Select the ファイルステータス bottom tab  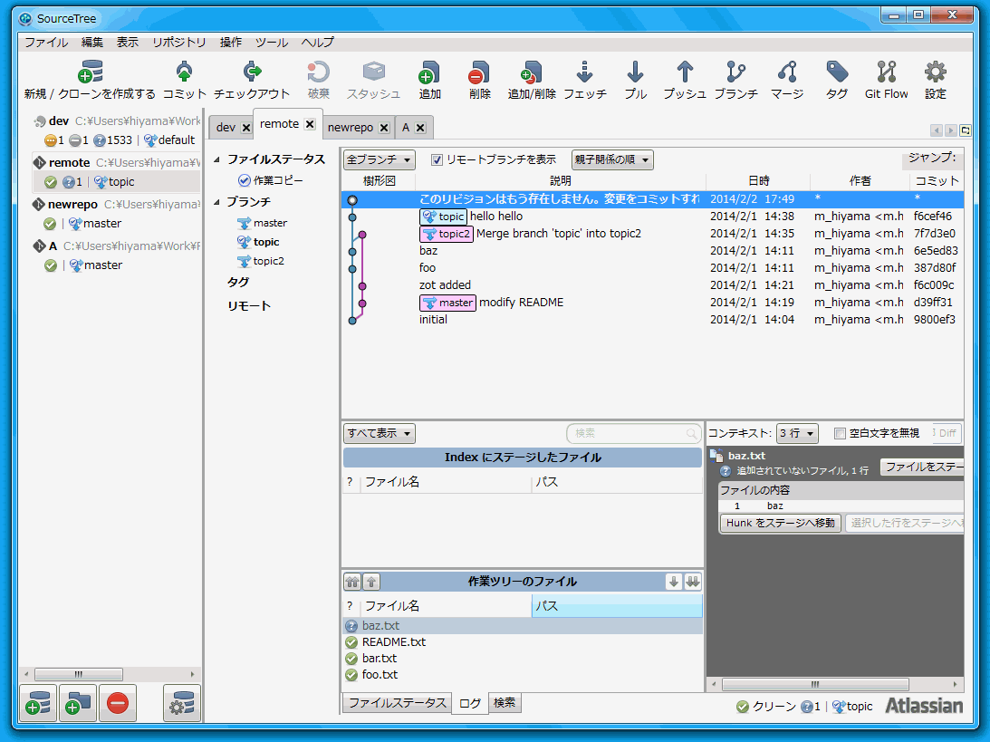click(x=397, y=703)
